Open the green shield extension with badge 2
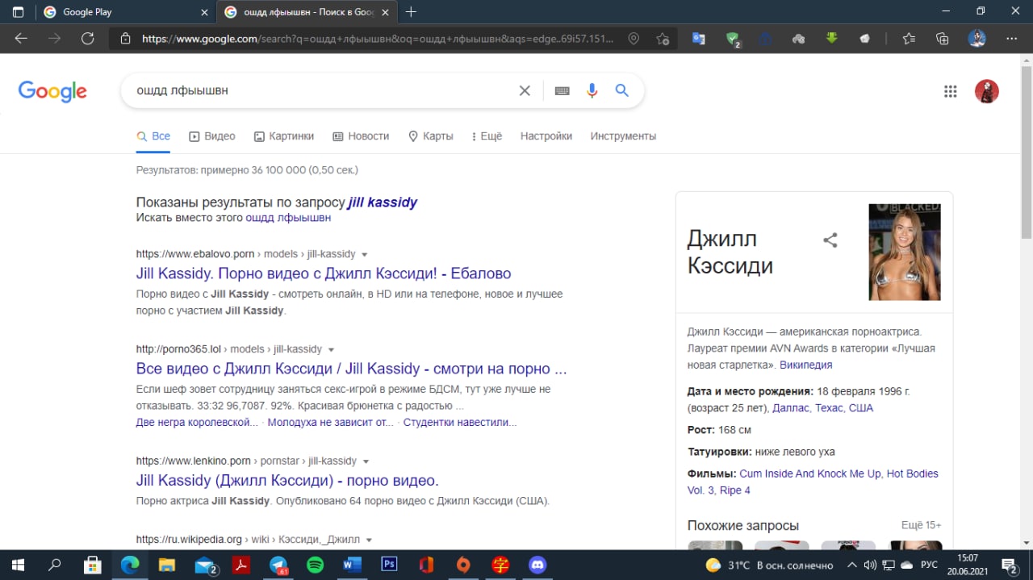The height and width of the screenshot is (580, 1033). 733,39
